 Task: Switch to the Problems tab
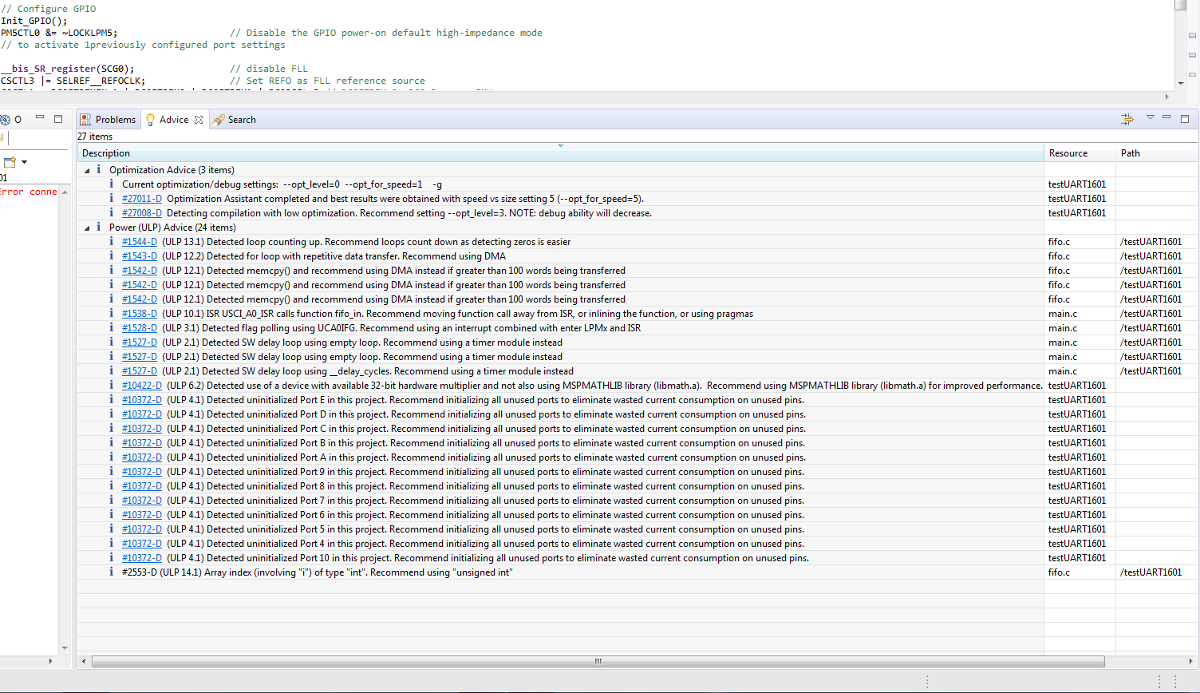point(108,120)
